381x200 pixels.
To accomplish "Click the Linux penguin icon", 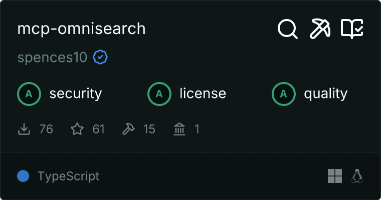I will (357, 176).
